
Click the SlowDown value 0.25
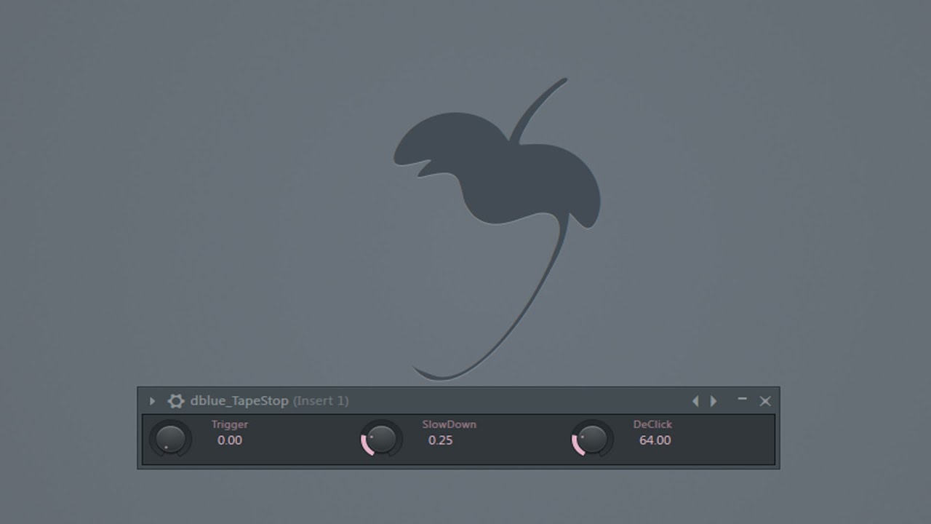click(441, 440)
